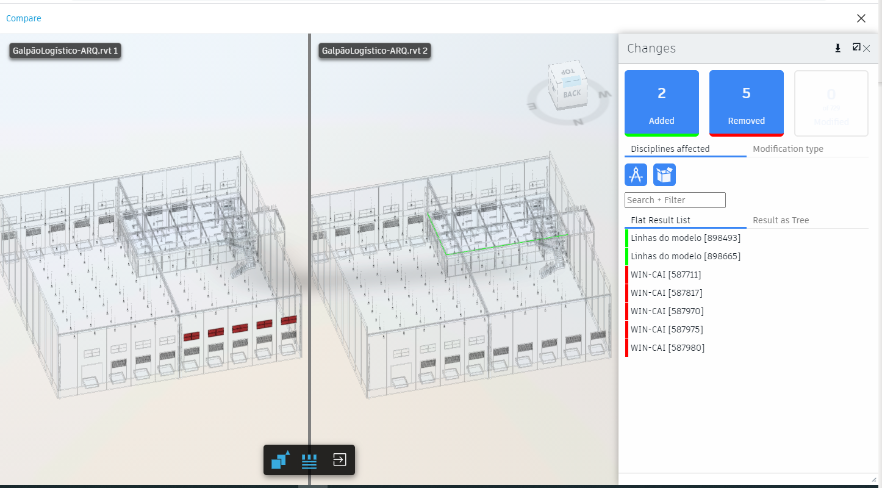882x488 pixels.
Task: Switch to the Modification type tab
Action: [787, 148]
